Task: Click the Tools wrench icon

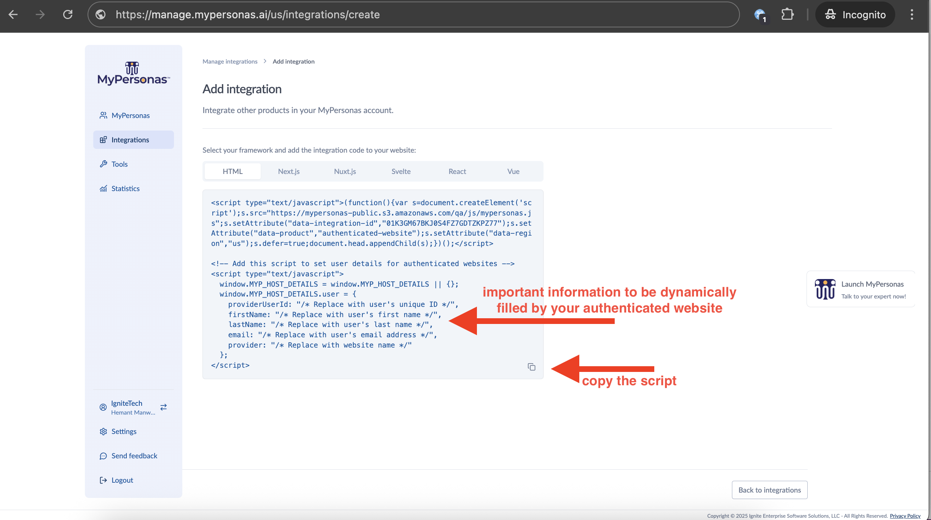Action: (103, 164)
